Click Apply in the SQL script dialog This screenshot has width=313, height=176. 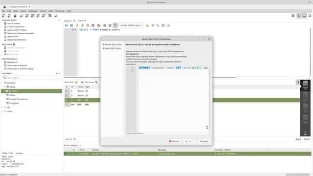coord(204,141)
